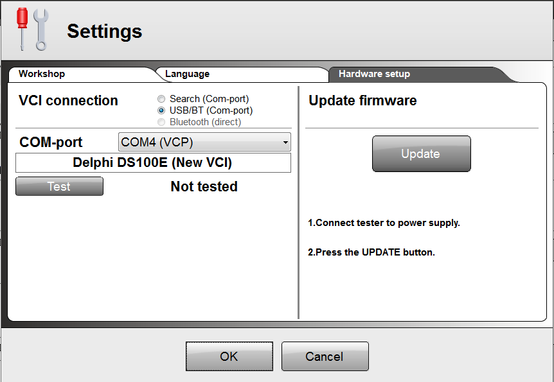Cancel the Settings dialog
This screenshot has height=382, width=554.
click(325, 356)
